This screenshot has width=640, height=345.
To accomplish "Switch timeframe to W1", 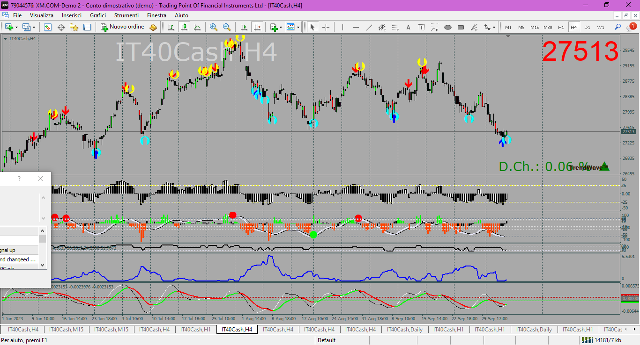I will point(601,27).
